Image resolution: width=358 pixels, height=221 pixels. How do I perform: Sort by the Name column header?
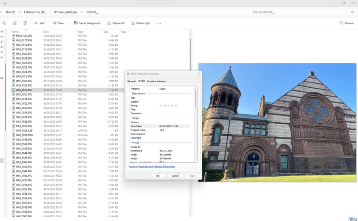point(15,32)
